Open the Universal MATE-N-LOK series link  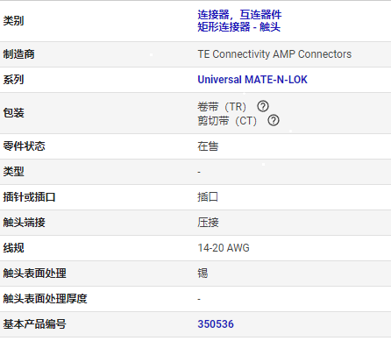tap(252, 80)
